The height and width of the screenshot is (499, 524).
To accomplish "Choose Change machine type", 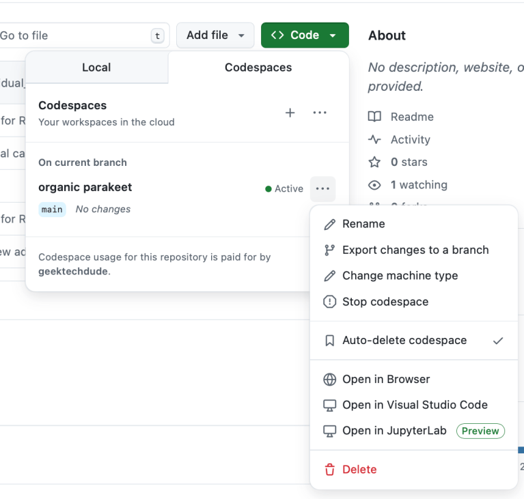I will click(x=414, y=276).
